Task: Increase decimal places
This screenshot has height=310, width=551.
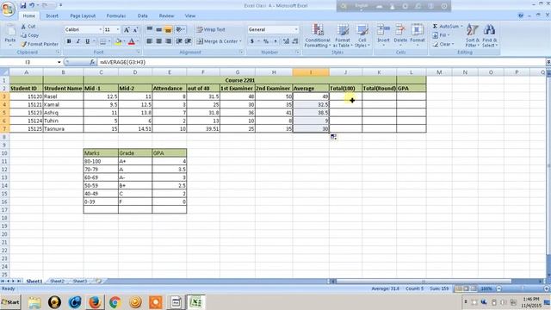Action: tap(286, 41)
